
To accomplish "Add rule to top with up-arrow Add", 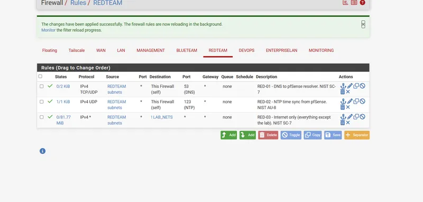I will [x=229, y=135].
